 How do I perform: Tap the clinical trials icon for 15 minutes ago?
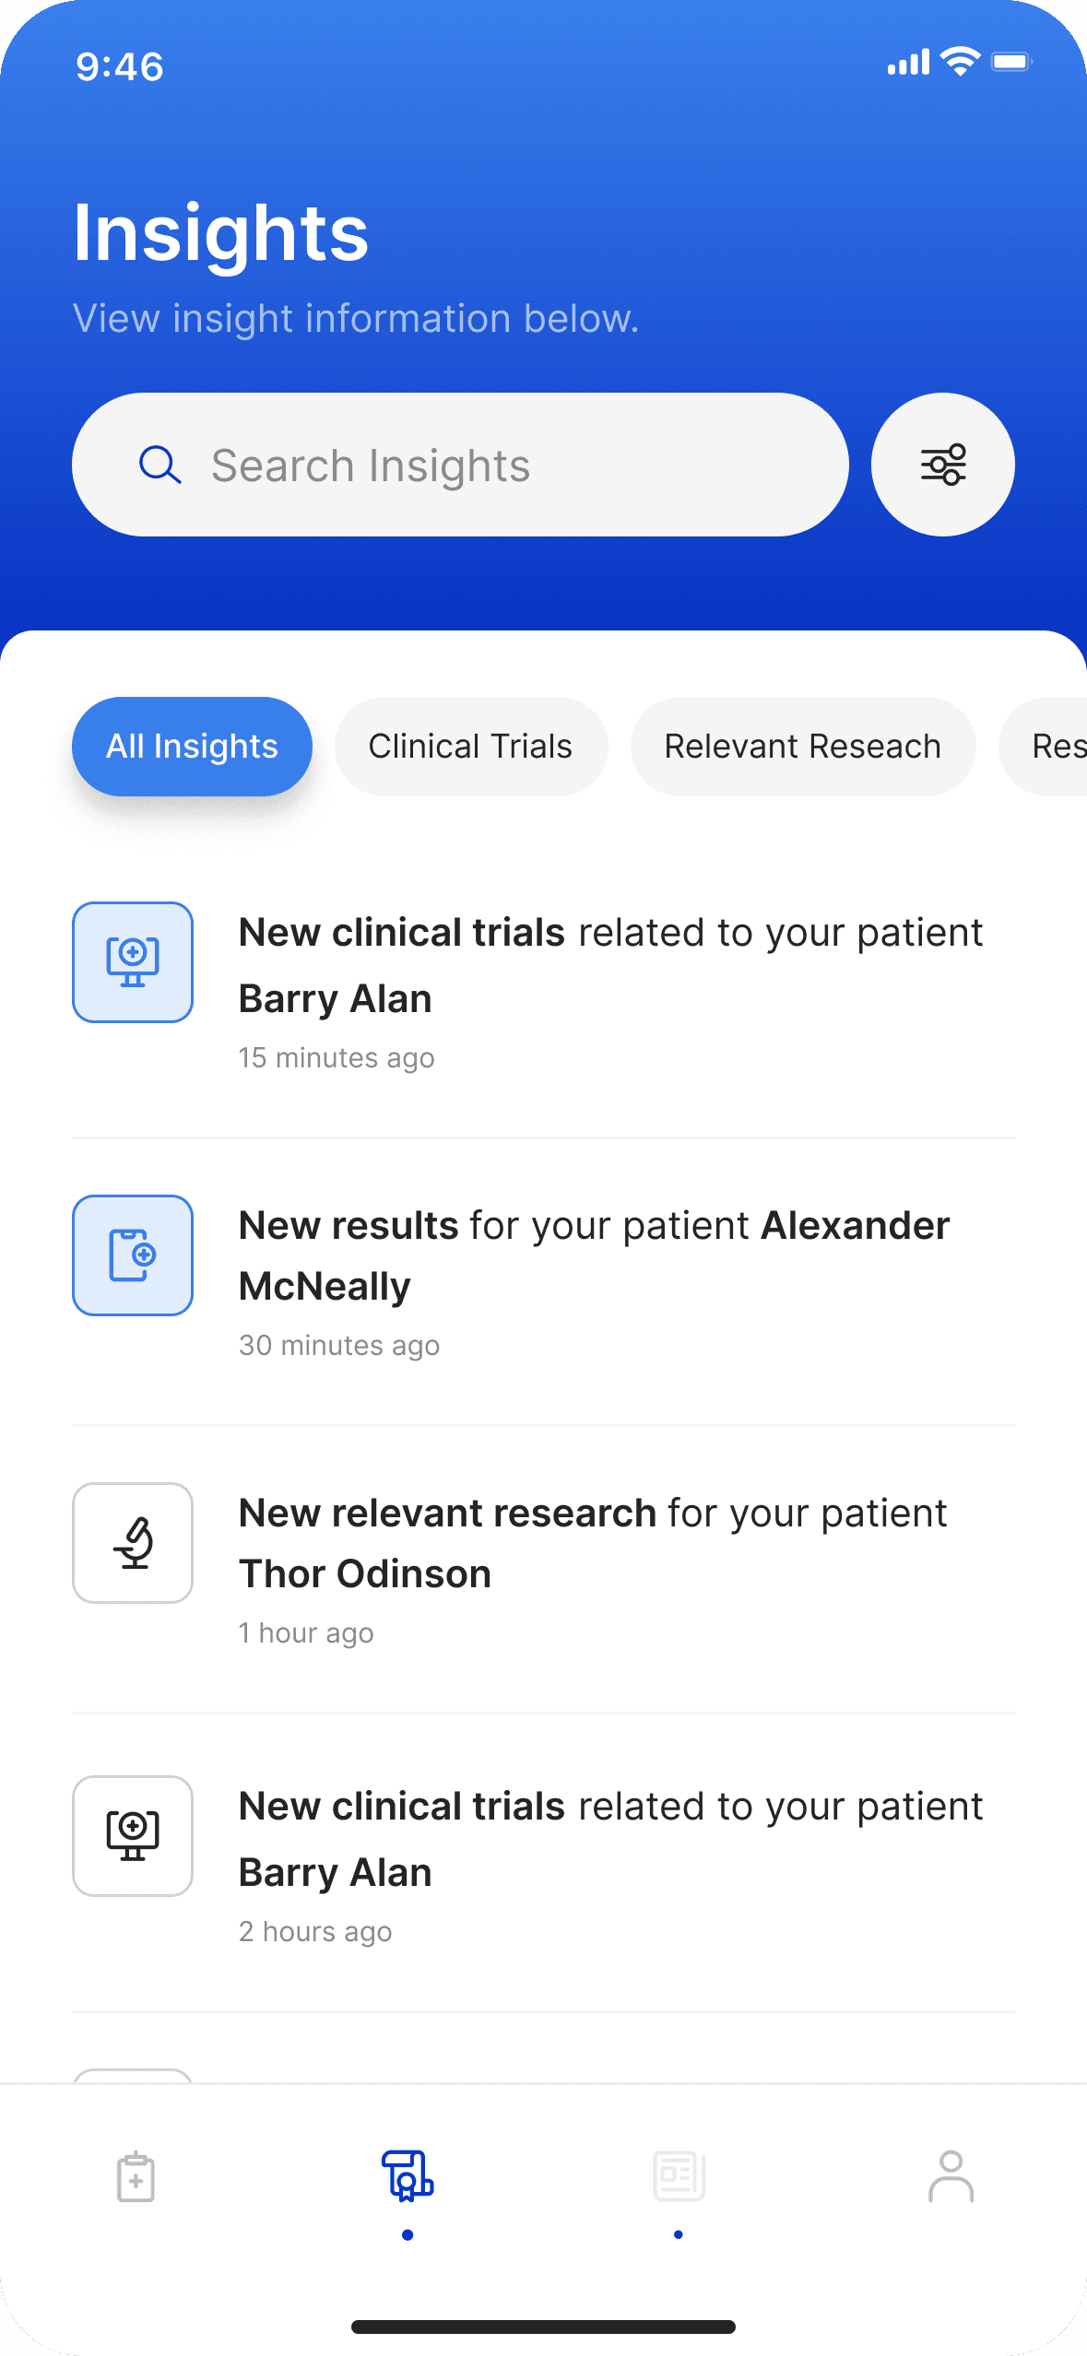coord(133,962)
